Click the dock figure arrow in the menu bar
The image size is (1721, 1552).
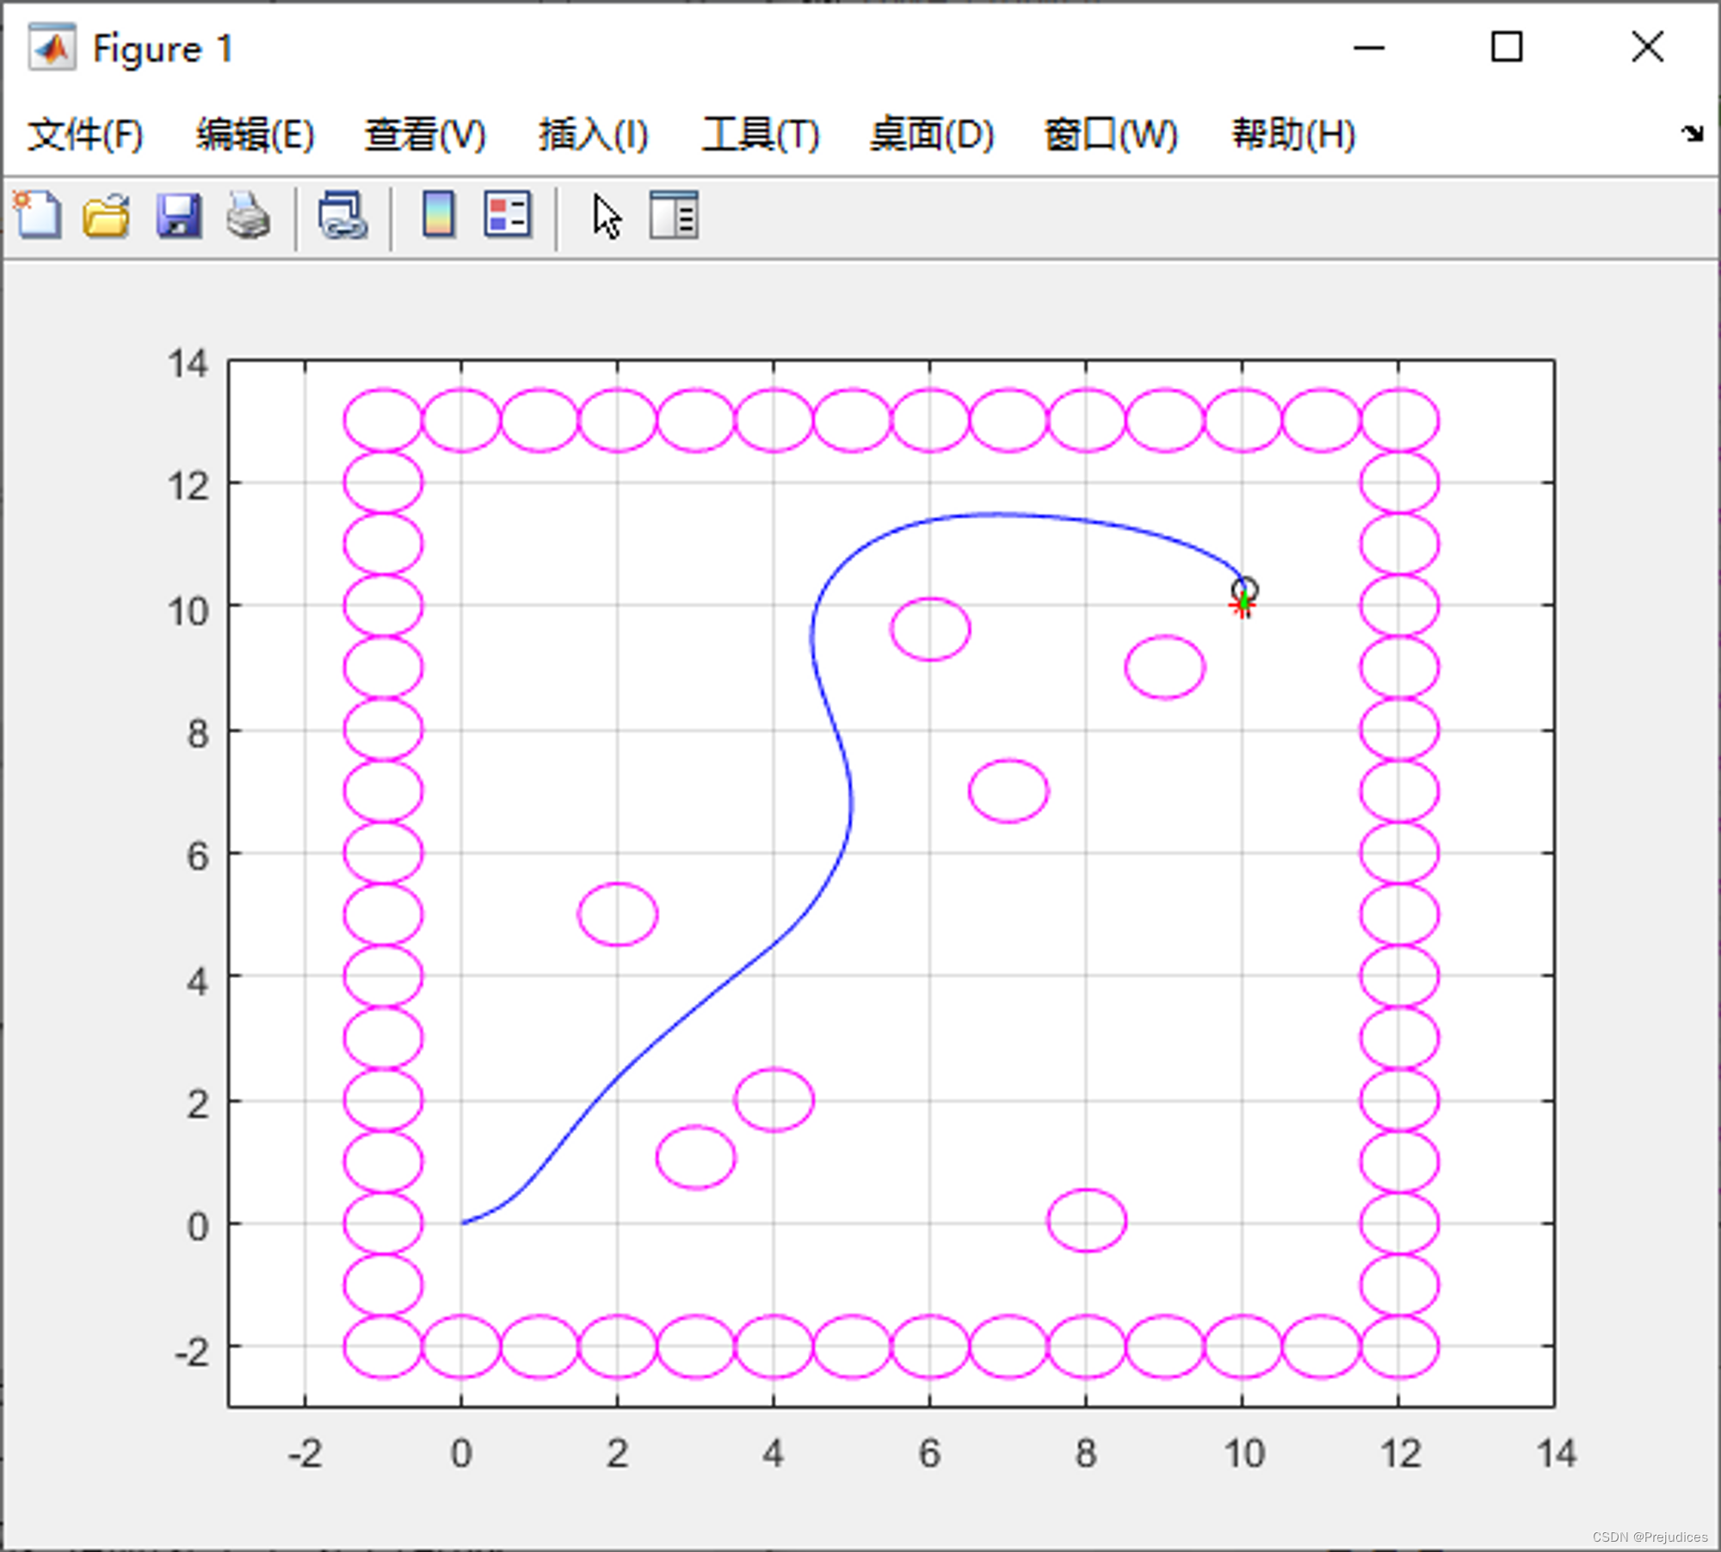1692,133
